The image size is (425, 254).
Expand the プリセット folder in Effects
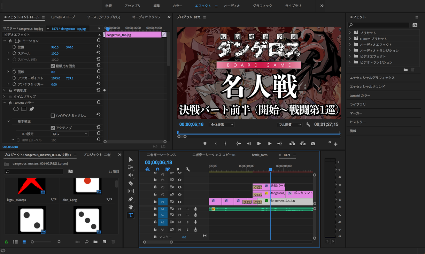[x=350, y=33]
